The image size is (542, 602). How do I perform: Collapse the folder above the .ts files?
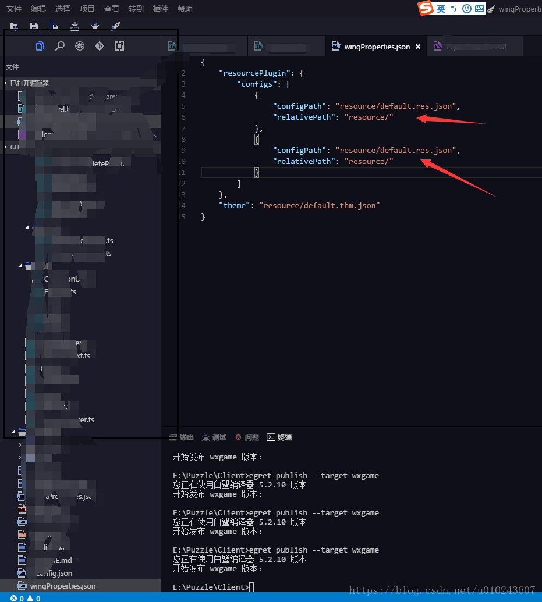pos(27,227)
